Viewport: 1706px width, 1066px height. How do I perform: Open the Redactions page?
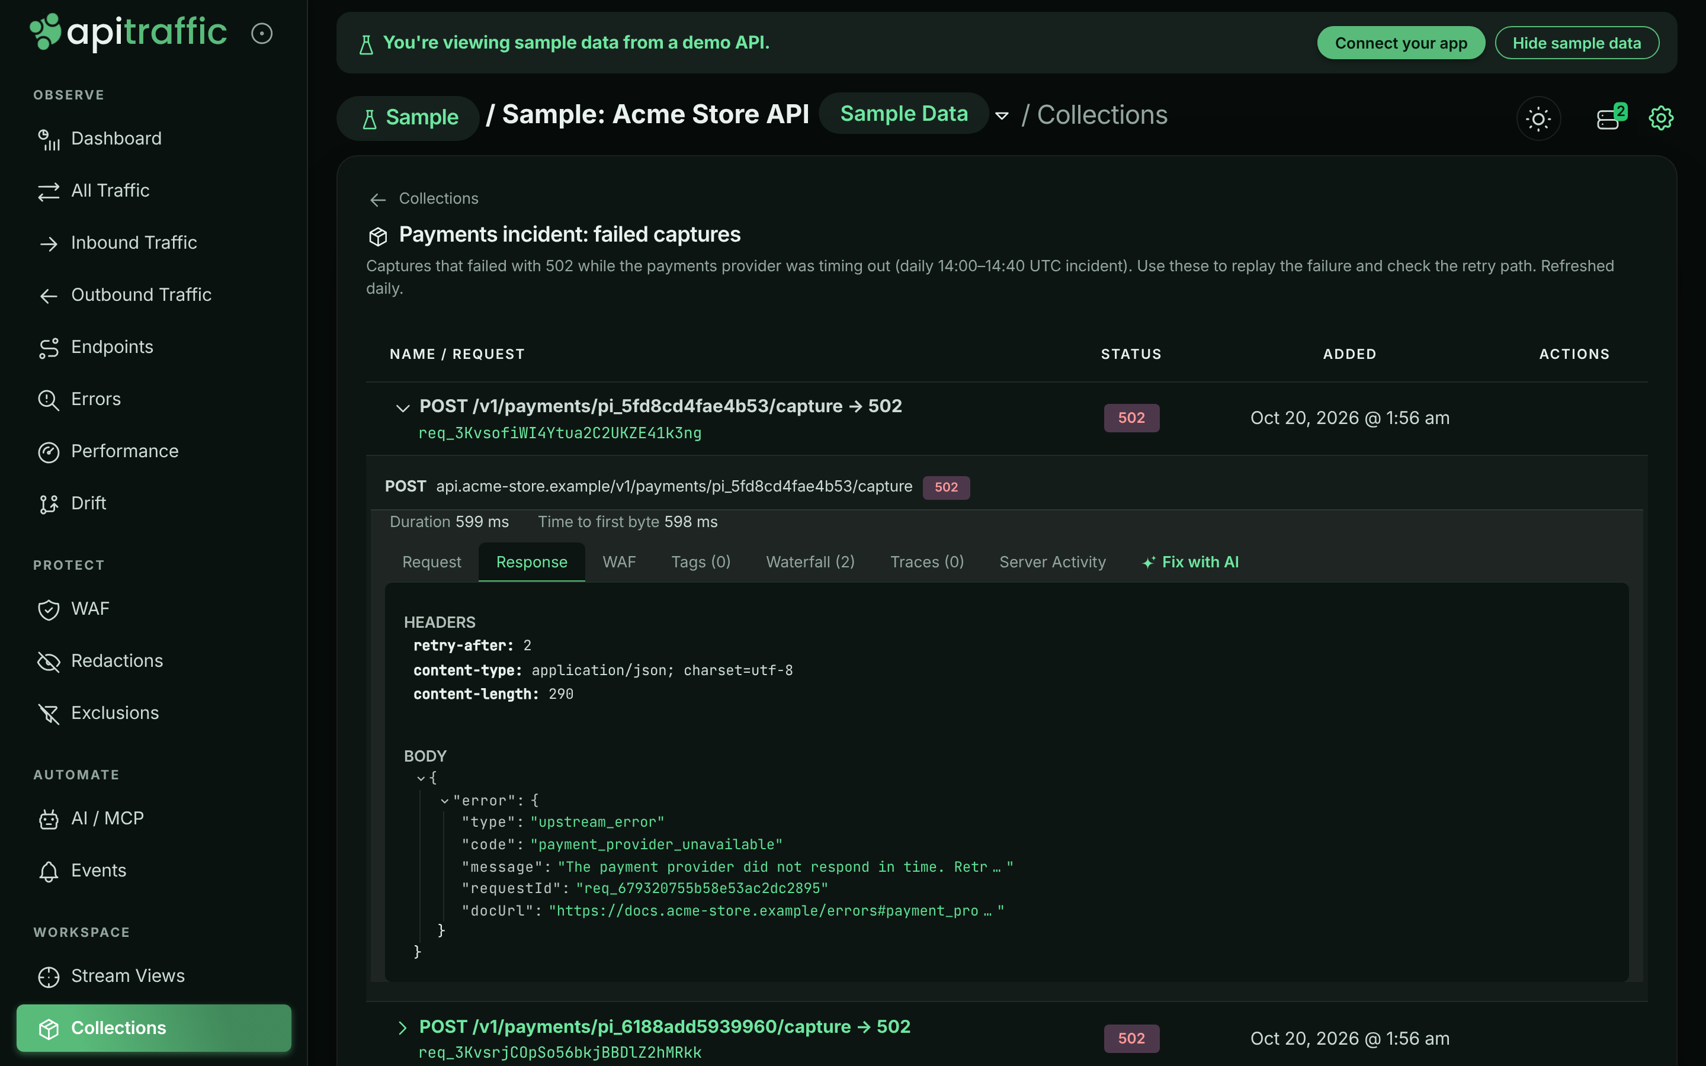click(153, 660)
